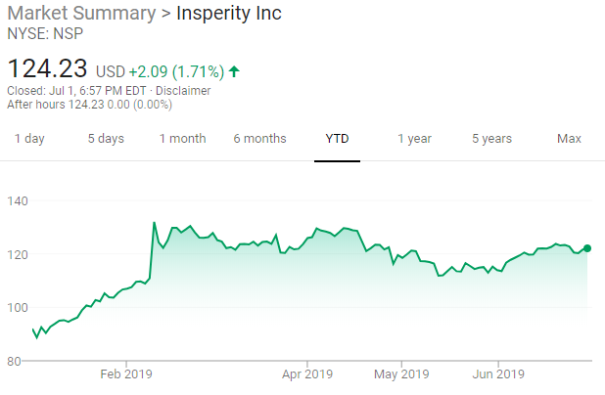
Task: Open the Disclaimer link
Action: point(179,91)
